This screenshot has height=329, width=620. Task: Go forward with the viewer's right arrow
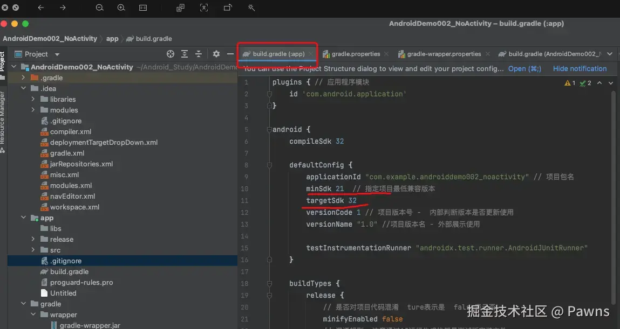[x=63, y=8]
